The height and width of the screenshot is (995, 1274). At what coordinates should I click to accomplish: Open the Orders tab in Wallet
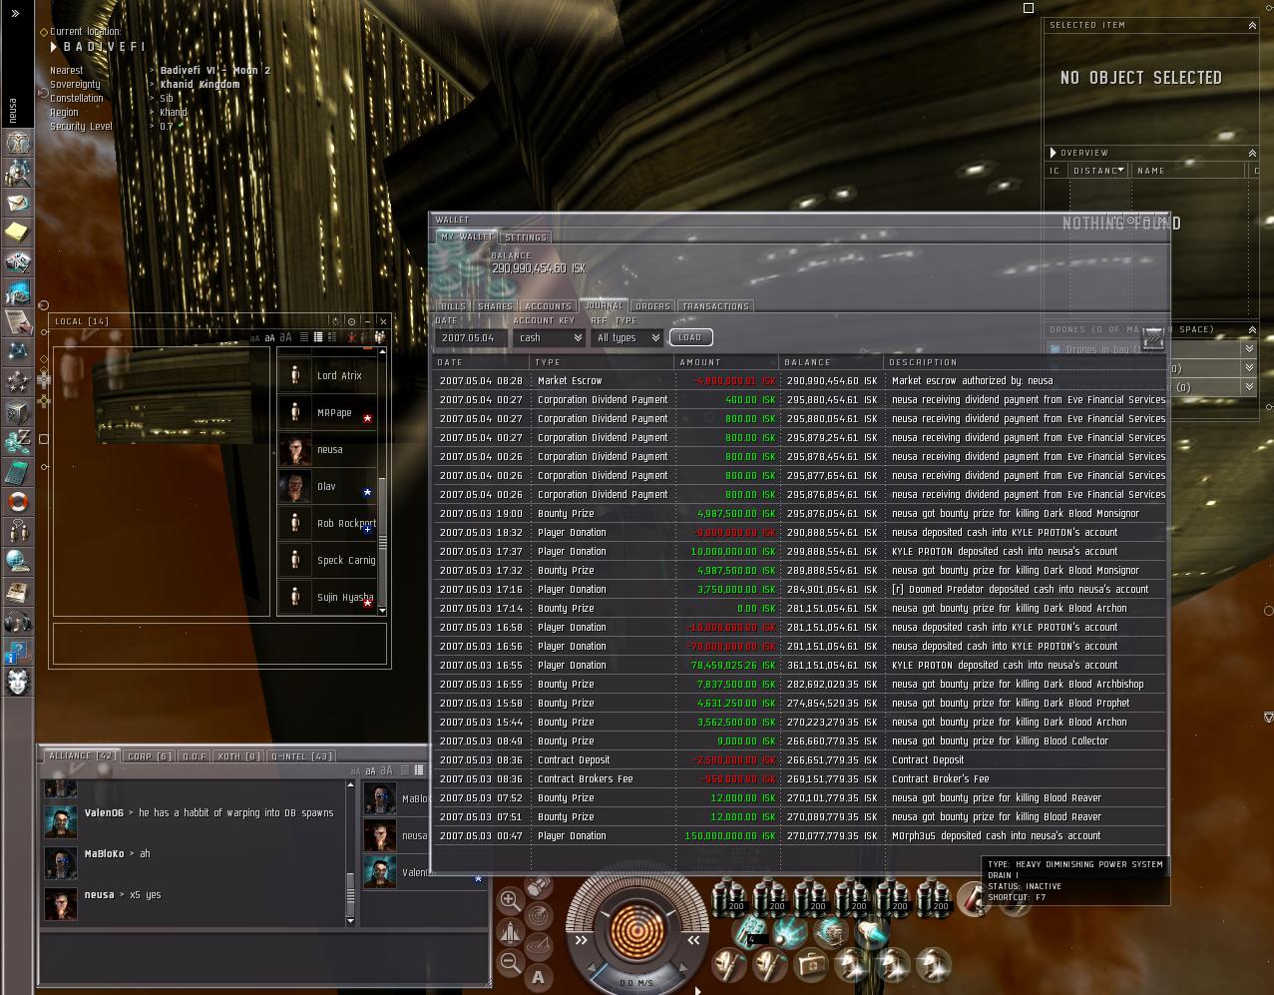[x=652, y=306]
